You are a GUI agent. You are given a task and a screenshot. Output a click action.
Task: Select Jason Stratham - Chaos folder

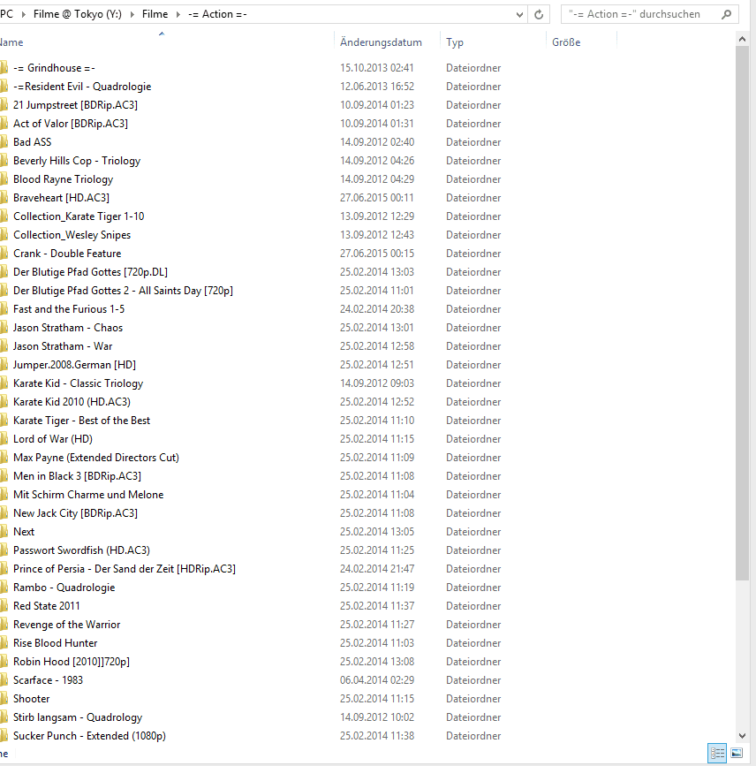click(68, 328)
